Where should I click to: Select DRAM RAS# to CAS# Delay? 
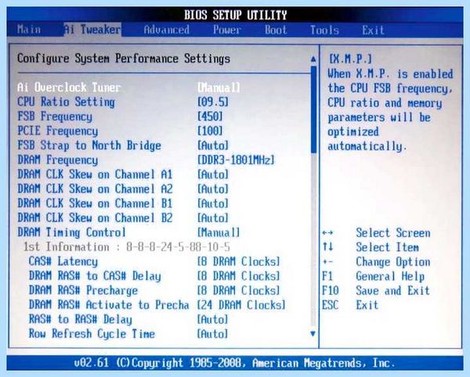click(95, 276)
